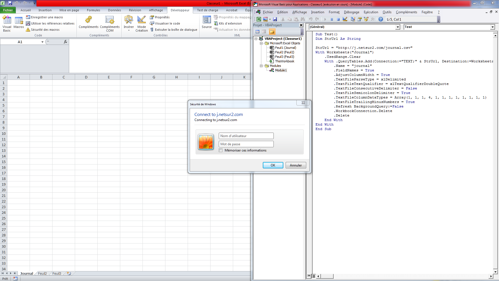
Task: Open the Object Browser icon in VBA toolbar
Action: pyautogui.click(x=366, y=19)
